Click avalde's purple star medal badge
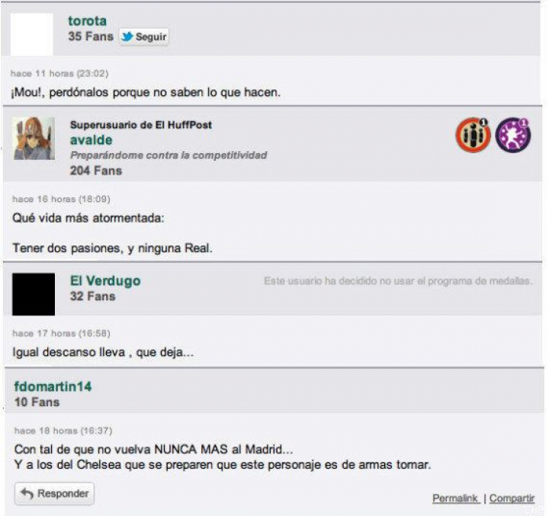Viewport: 549px width, 516px height. 513,135
